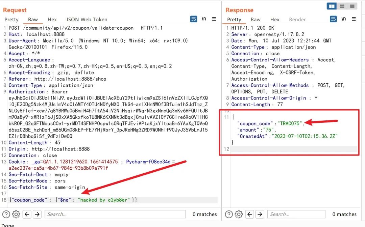Click the "Accept-Encoding: gzip, deflate" line
The image size is (365, 227).
(x=51, y=73)
